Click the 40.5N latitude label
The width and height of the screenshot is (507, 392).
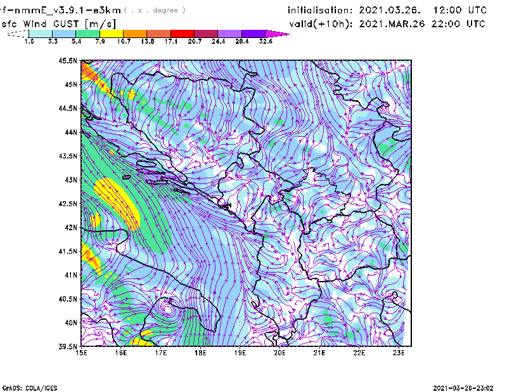tap(68, 299)
